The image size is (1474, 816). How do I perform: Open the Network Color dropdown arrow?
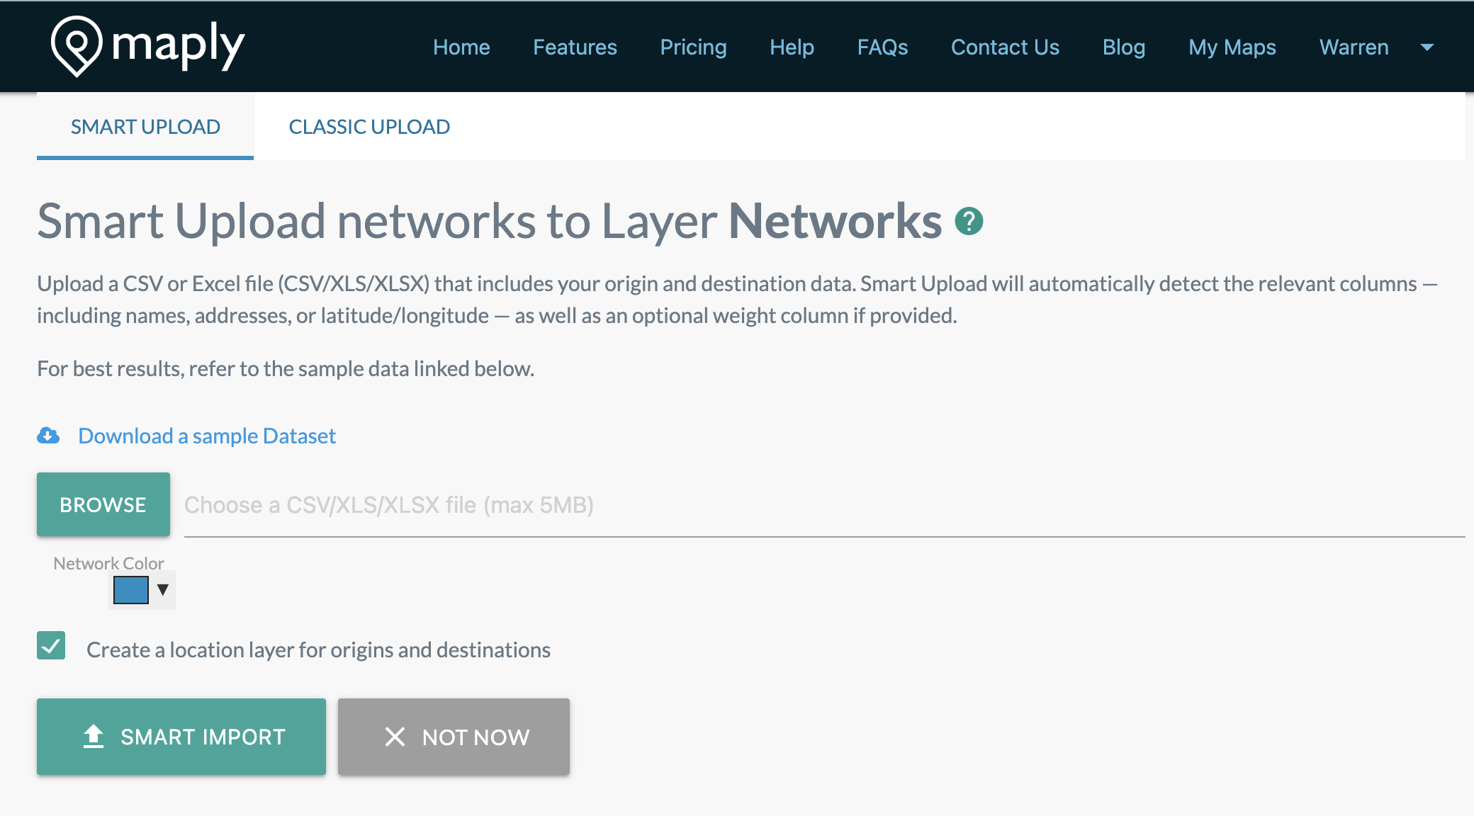coord(163,589)
